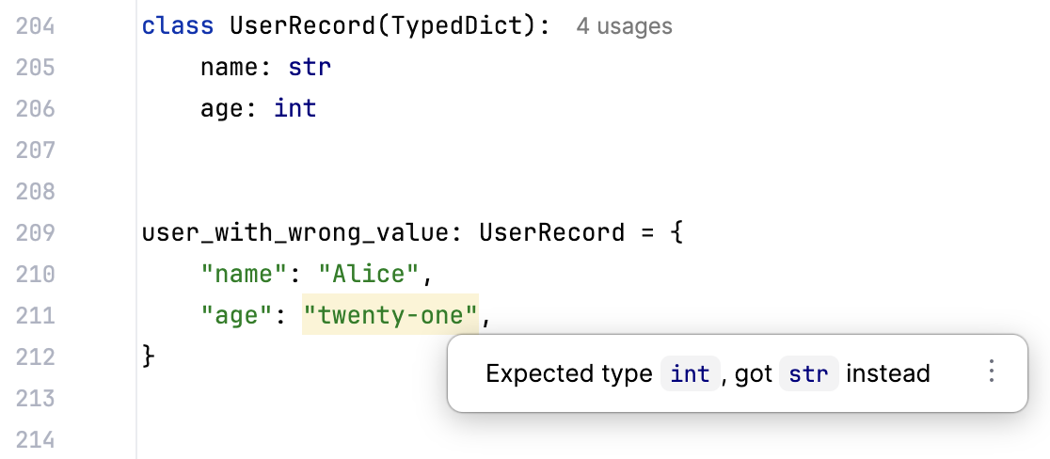
Task: Click the "4 usages" inlay hint
Action: (624, 26)
